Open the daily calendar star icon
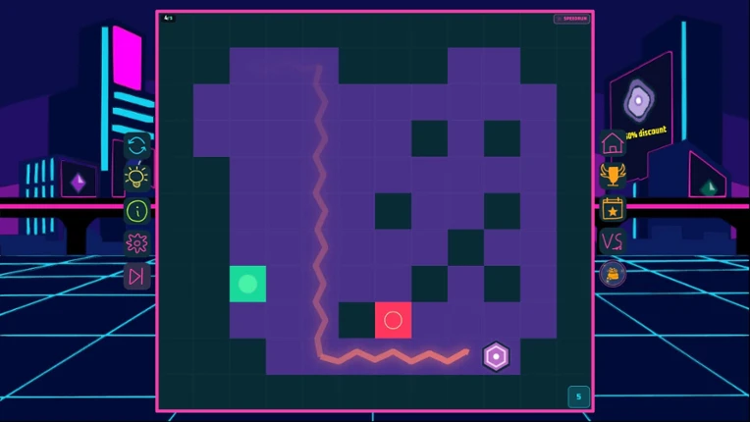750x422 pixels. 613,209
